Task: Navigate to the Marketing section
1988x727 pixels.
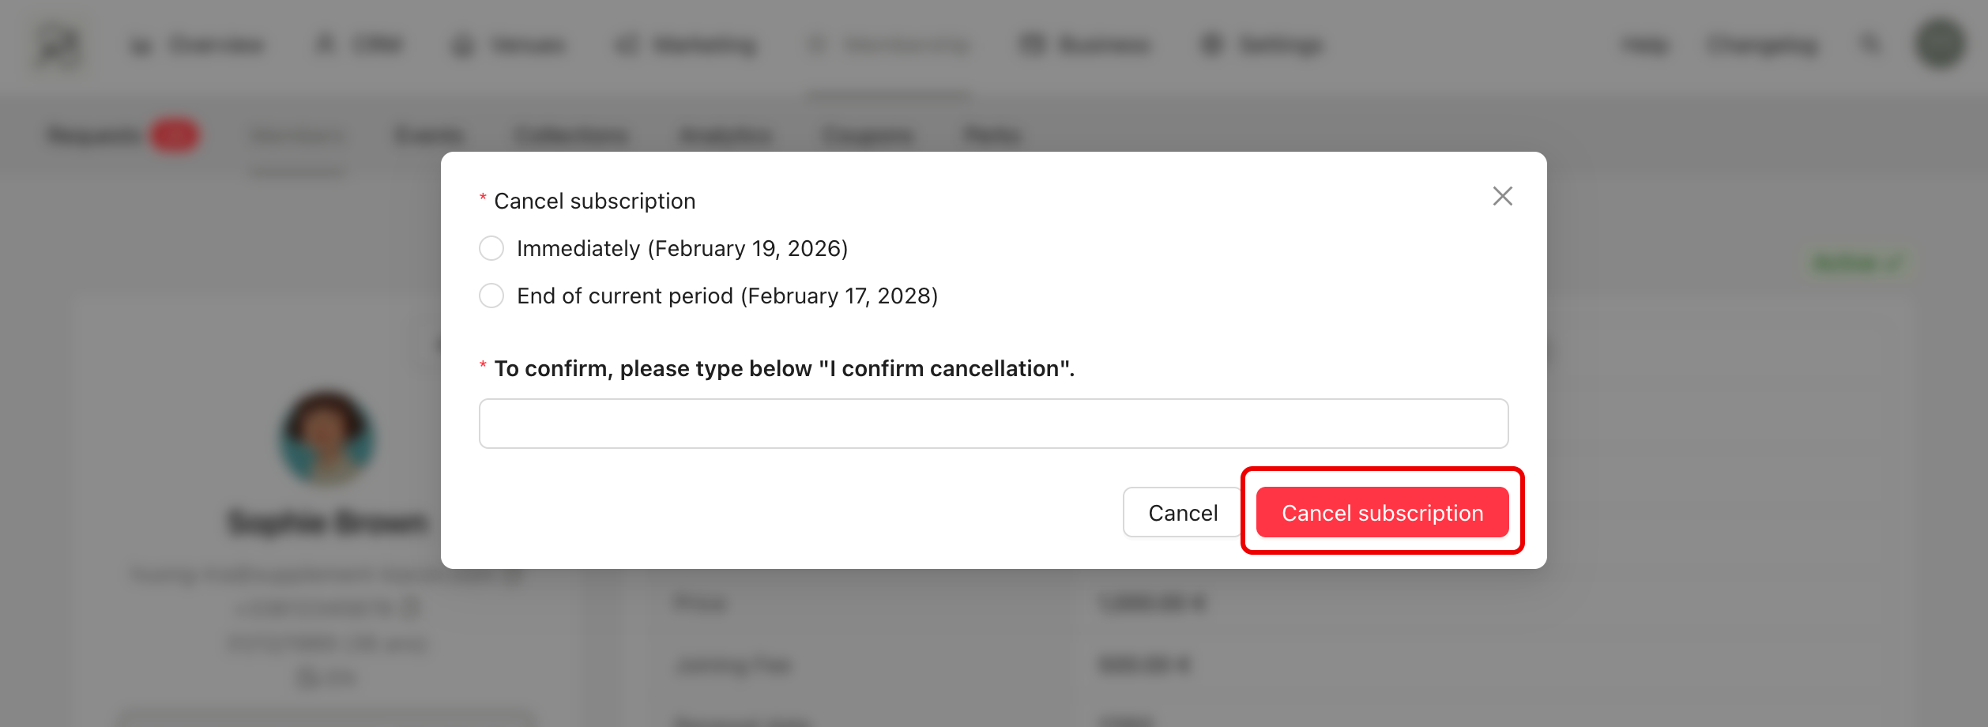Action: 686,46
